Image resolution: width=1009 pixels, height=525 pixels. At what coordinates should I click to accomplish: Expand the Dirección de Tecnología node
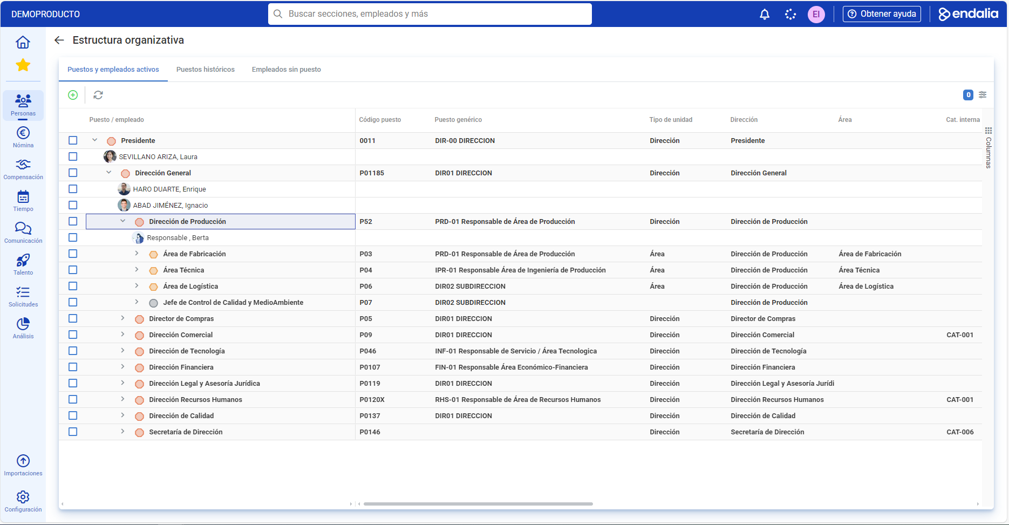pyautogui.click(x=122, y=351)
